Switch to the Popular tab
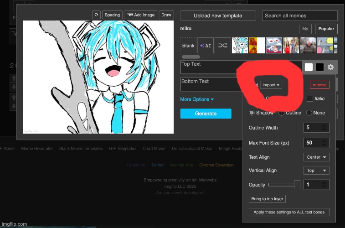Image resolution: width=345 pixels, height=228 pixels. (x=326, y=29)
